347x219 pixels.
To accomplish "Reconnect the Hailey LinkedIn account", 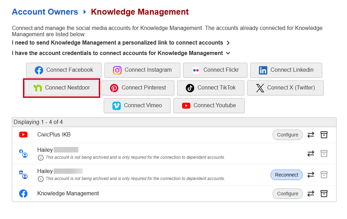I will click(x=286, y=175).
